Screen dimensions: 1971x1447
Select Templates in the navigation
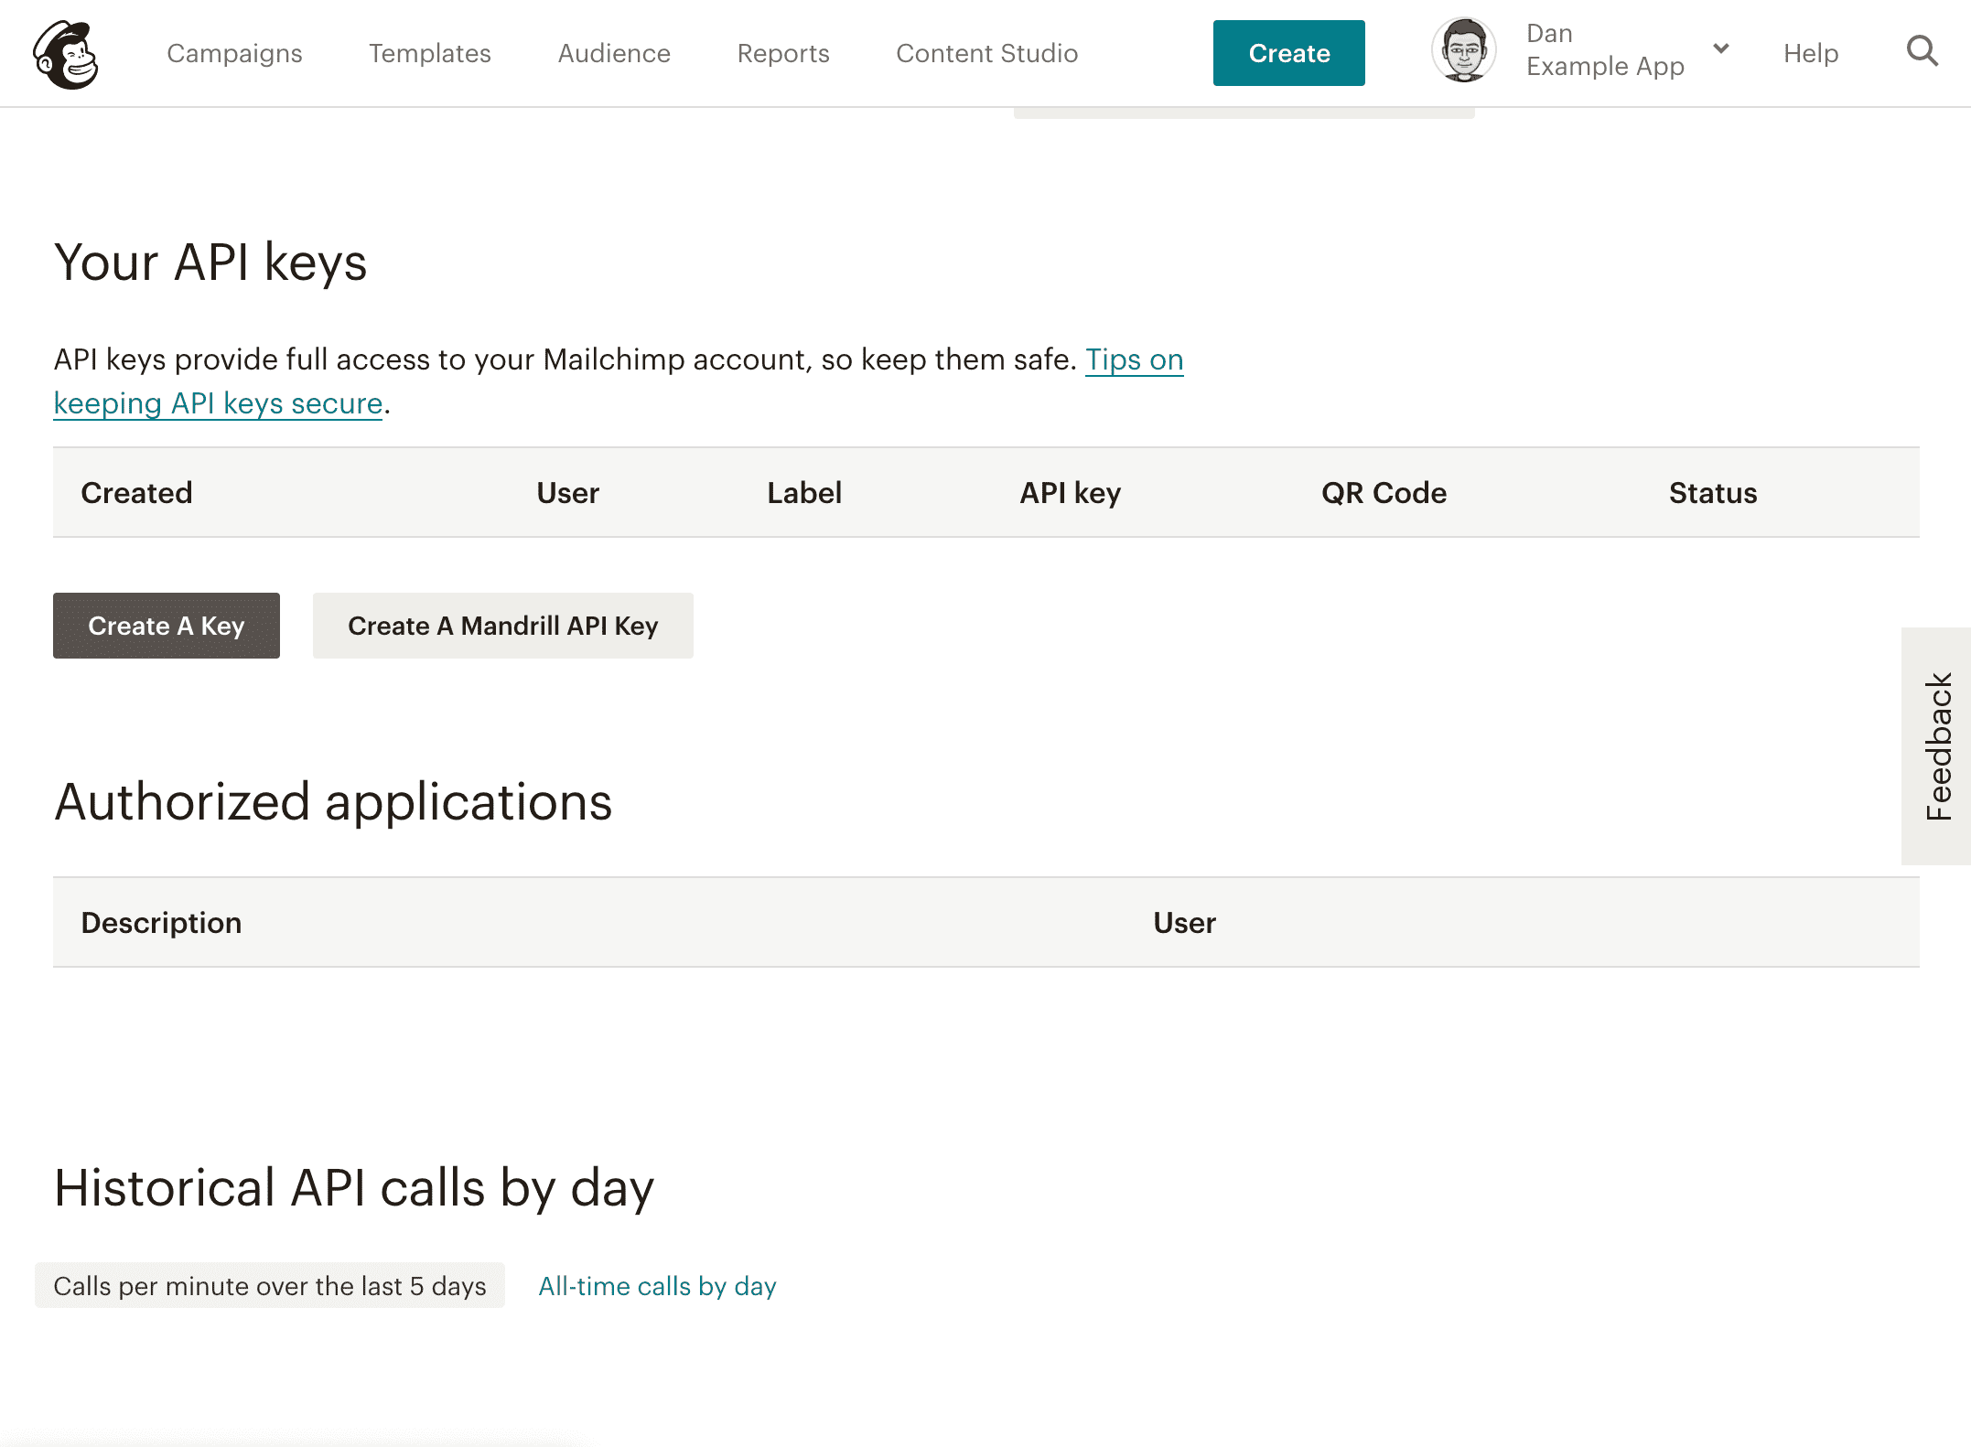[429, 53]
